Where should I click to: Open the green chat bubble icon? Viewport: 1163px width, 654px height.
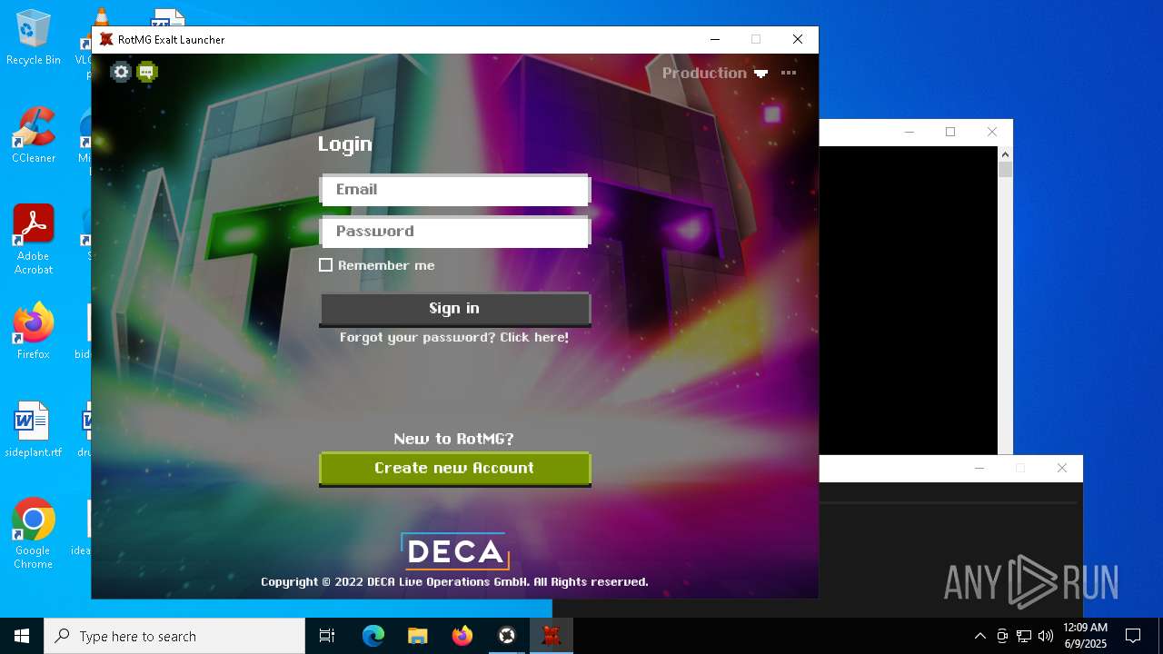(147, 72)
